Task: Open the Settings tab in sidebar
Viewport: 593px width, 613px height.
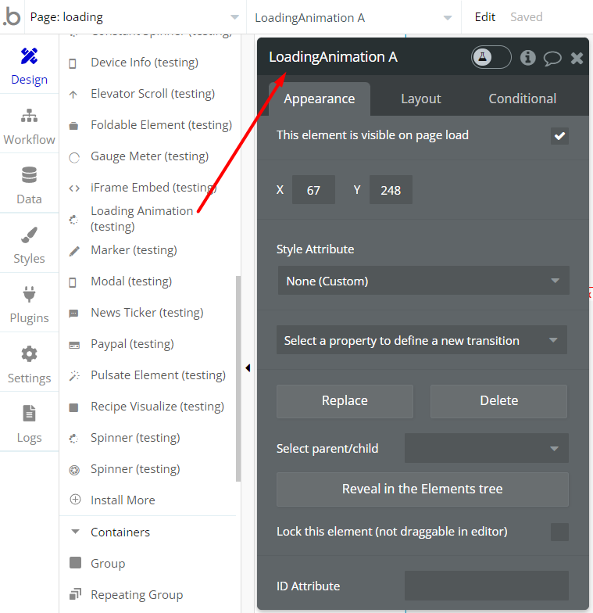Action: coord(30,364)
